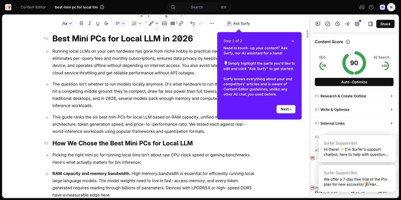Toggle strikethrough formatting
Image resolution: width=401 pixels, height=200 pixels.
tap(106, 23)
